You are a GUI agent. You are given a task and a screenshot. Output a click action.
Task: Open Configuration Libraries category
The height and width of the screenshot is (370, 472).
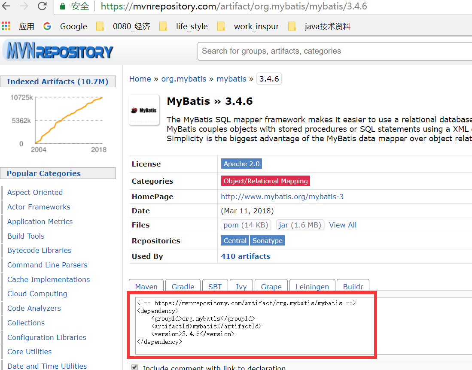[47, 337]
